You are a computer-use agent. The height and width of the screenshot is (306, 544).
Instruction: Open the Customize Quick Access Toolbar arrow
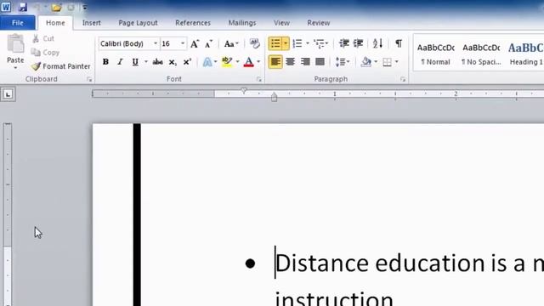point(84,8)
